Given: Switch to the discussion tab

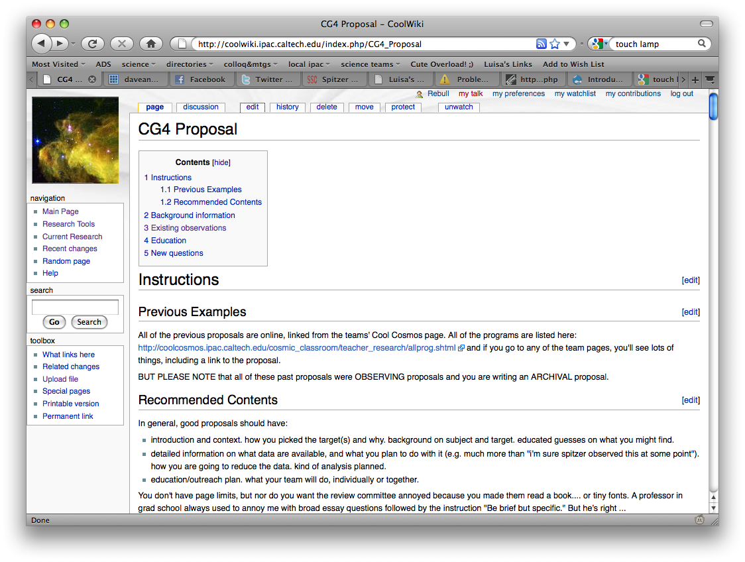Looking at the screenshot, I should [x=201, y=107].
